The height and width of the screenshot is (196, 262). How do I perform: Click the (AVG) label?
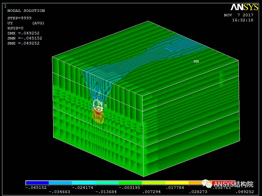[x=38, y=23]
